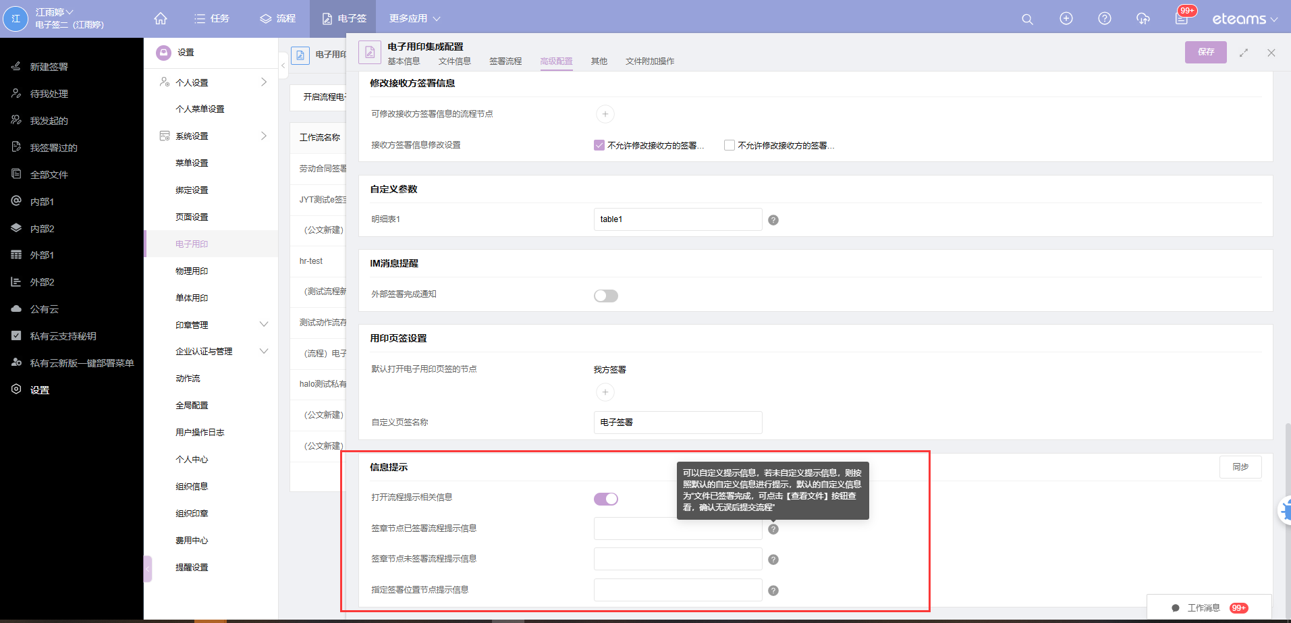Click the 同步 button
Viewport: 1291px width, 623px height.
[1240, 467]
